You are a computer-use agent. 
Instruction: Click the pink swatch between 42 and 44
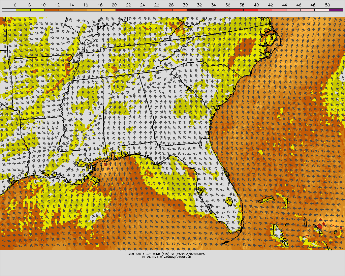(x=279, y=10)
